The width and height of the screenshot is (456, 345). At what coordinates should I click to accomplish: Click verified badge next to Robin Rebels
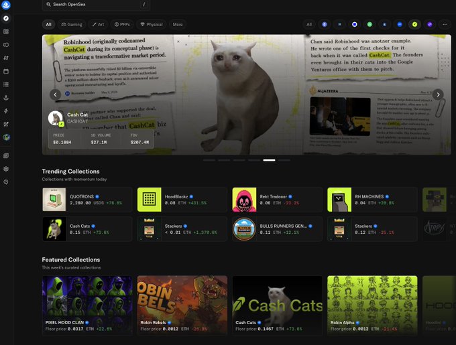point(169,322)
